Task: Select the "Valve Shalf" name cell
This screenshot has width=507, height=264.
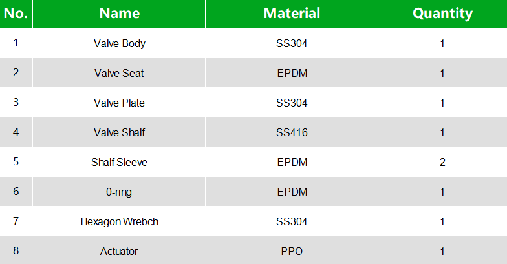Action: [119, 133]
